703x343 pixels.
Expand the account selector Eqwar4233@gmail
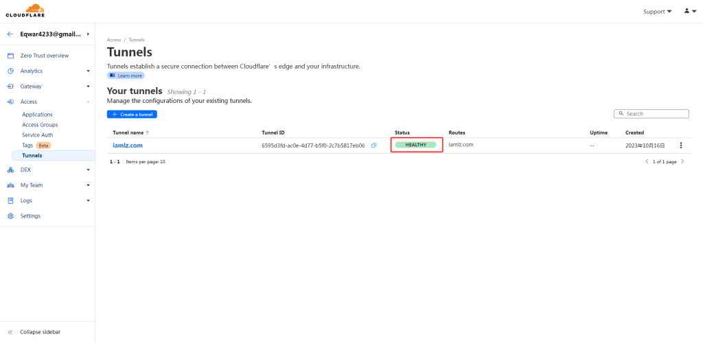pyautogui.click(x=89, y=34)
